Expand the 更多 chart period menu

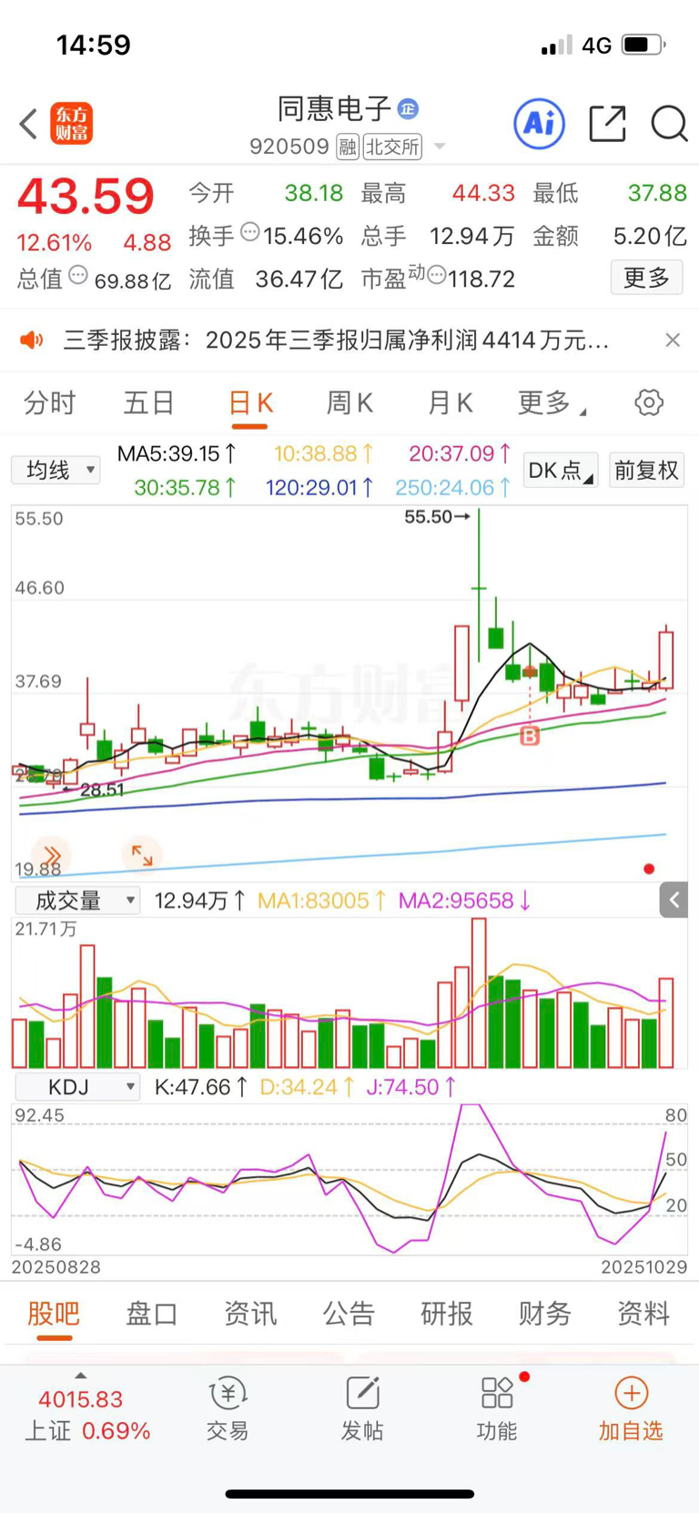click(x=552, y=402)
